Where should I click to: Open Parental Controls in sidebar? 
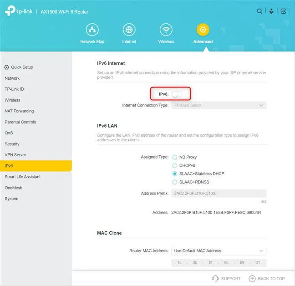pos(20,122)
